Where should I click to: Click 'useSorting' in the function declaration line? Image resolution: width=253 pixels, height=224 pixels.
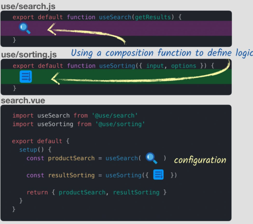(117, 66)
